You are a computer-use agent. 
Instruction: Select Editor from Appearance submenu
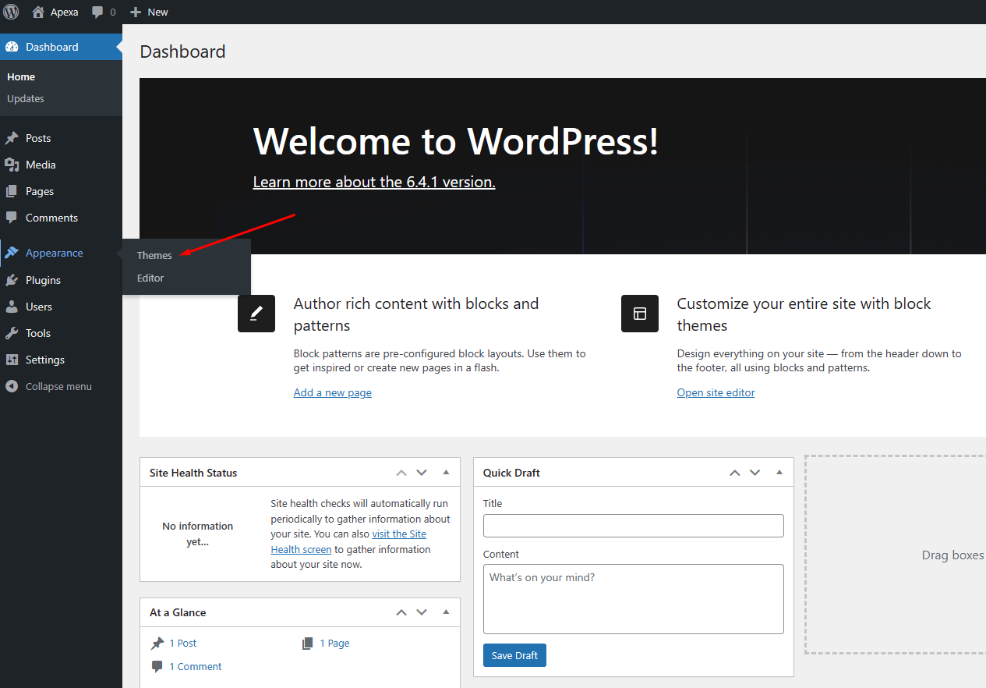(x=150, y=278)
